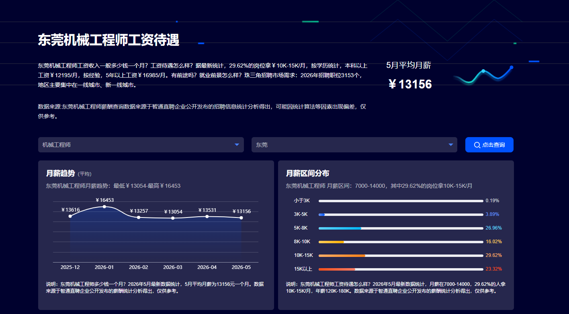
Task: Click the arrow of the 机械工程师 selector
Action: [x=237, y=145]
